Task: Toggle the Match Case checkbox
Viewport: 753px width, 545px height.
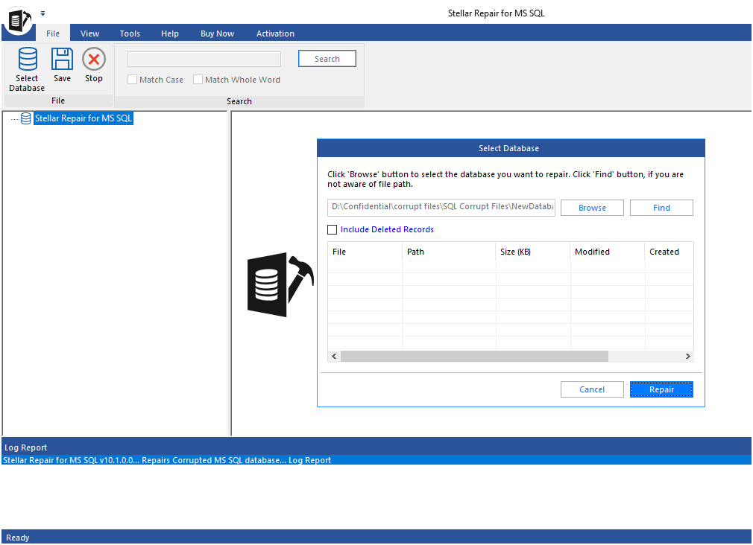Action: [132, 80]
